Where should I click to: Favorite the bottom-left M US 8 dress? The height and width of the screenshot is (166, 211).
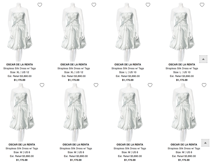click(x=42, y=85)
